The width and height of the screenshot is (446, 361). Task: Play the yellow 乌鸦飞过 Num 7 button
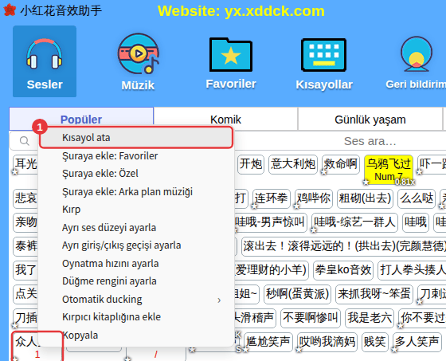pos(389,170)
